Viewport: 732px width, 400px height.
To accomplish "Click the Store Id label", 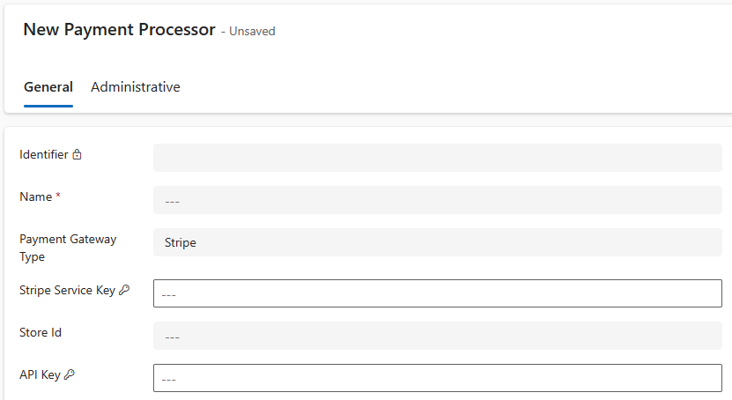I will [40, 332].
